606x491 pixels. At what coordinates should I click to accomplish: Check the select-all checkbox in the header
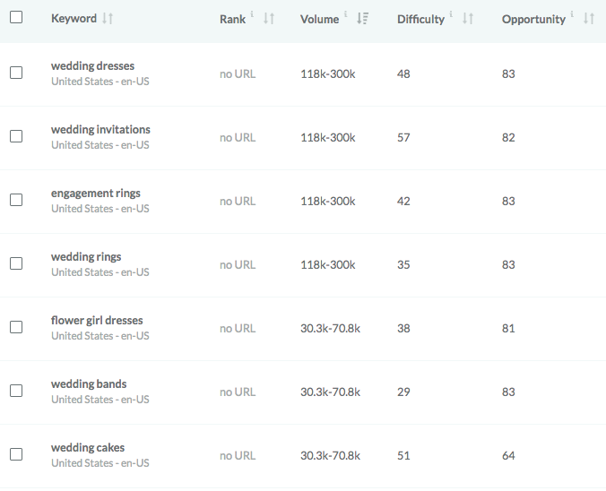16,17
